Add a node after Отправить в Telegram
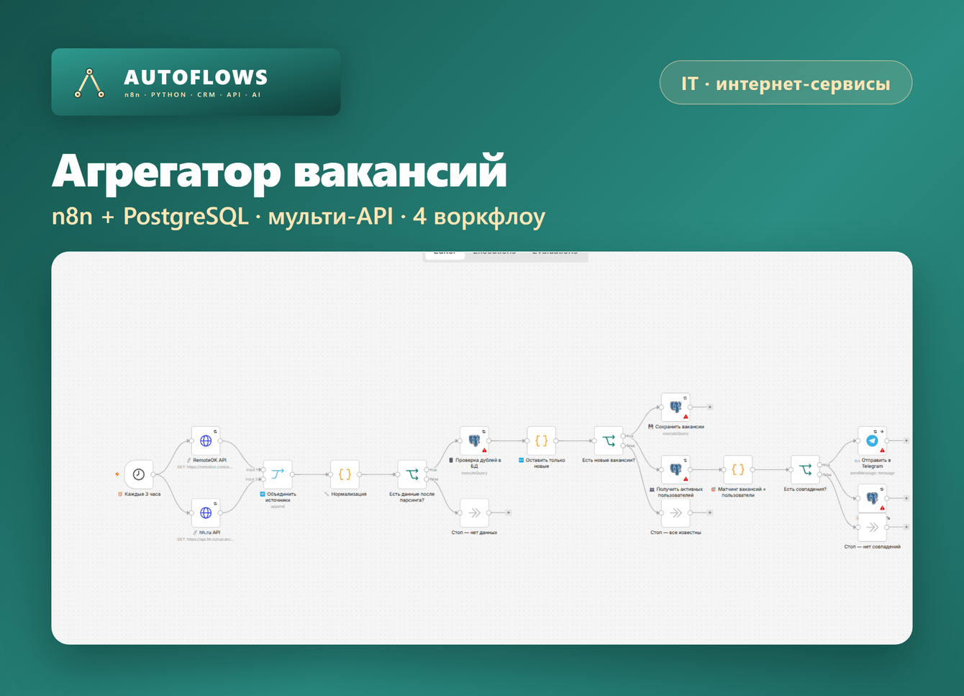964x696 pixels. click(x=906, y=440)
